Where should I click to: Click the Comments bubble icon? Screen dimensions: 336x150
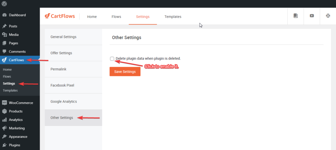point(4,51)
